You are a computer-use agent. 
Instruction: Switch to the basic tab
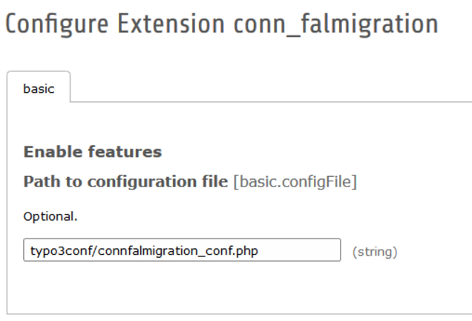click(39, 88)
